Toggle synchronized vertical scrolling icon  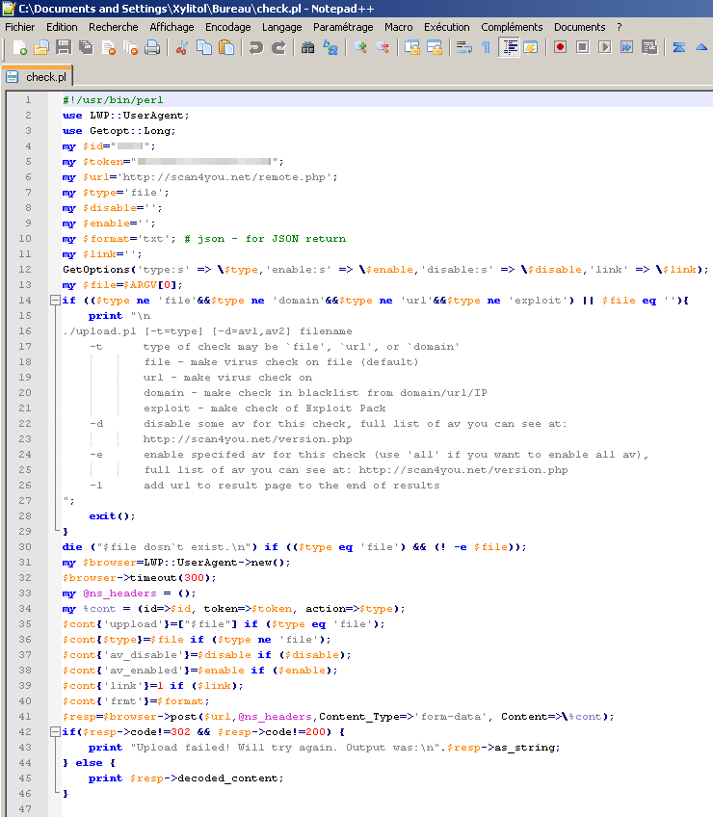click(412, 48)
